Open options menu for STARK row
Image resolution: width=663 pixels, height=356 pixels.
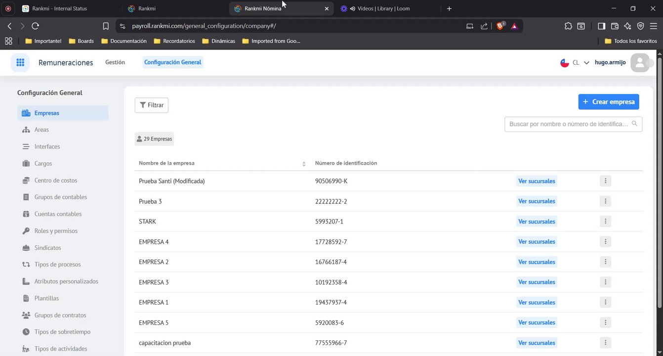pyautogui.click(x=605, y=222)
